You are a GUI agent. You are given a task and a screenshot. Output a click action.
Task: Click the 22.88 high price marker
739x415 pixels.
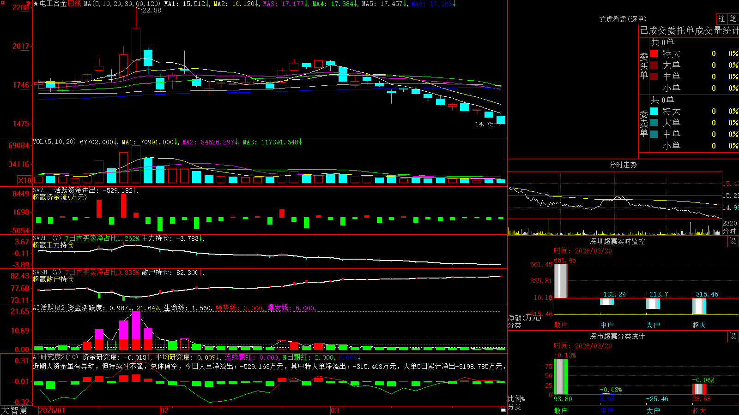[x=151, y=10]
